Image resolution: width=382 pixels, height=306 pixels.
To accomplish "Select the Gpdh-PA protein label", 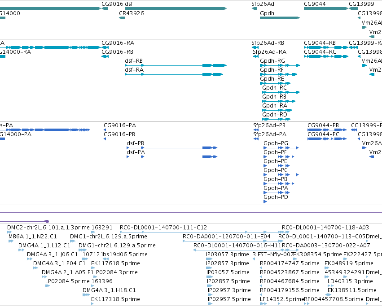I will point(276,188).
